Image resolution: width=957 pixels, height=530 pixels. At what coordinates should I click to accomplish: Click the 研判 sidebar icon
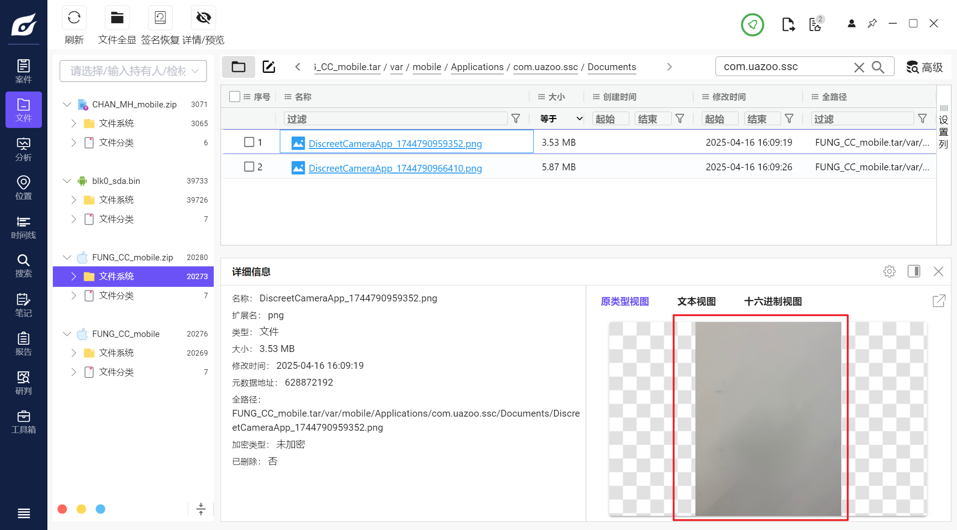click(23, 383)
